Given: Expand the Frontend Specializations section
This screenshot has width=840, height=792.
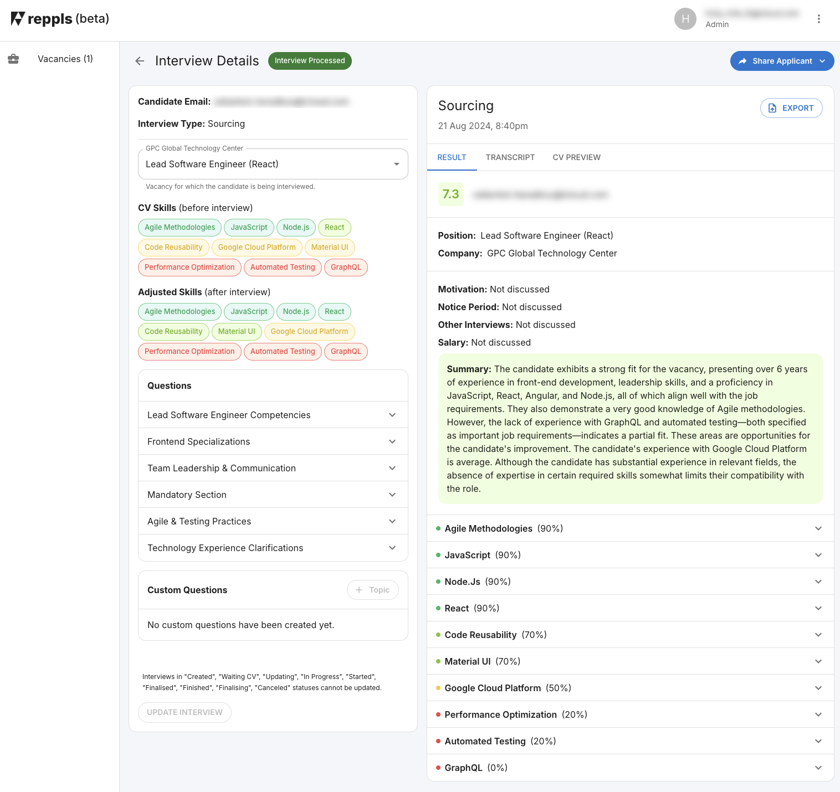Looking at the screenshot, I should pyautogui.click(x=273, y=441).
